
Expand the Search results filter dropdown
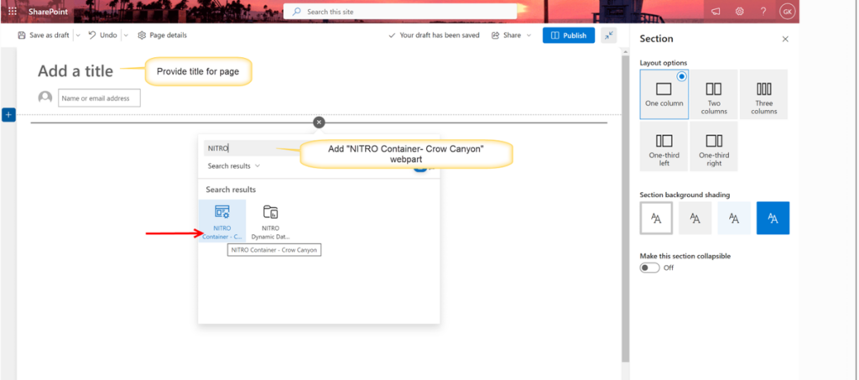[x=234, y=166]
